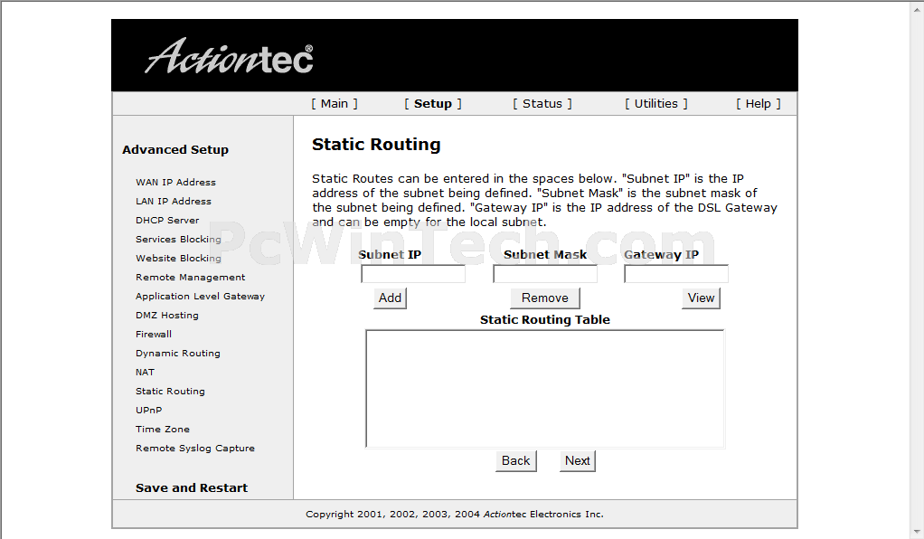The height and width of the screenshot is (539, 924).
Task: Open Services Blocking page
Action: [x=178, y=239]
